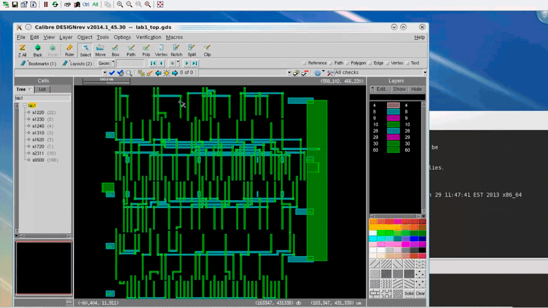Jump to first geometry result

pos(153,63)
